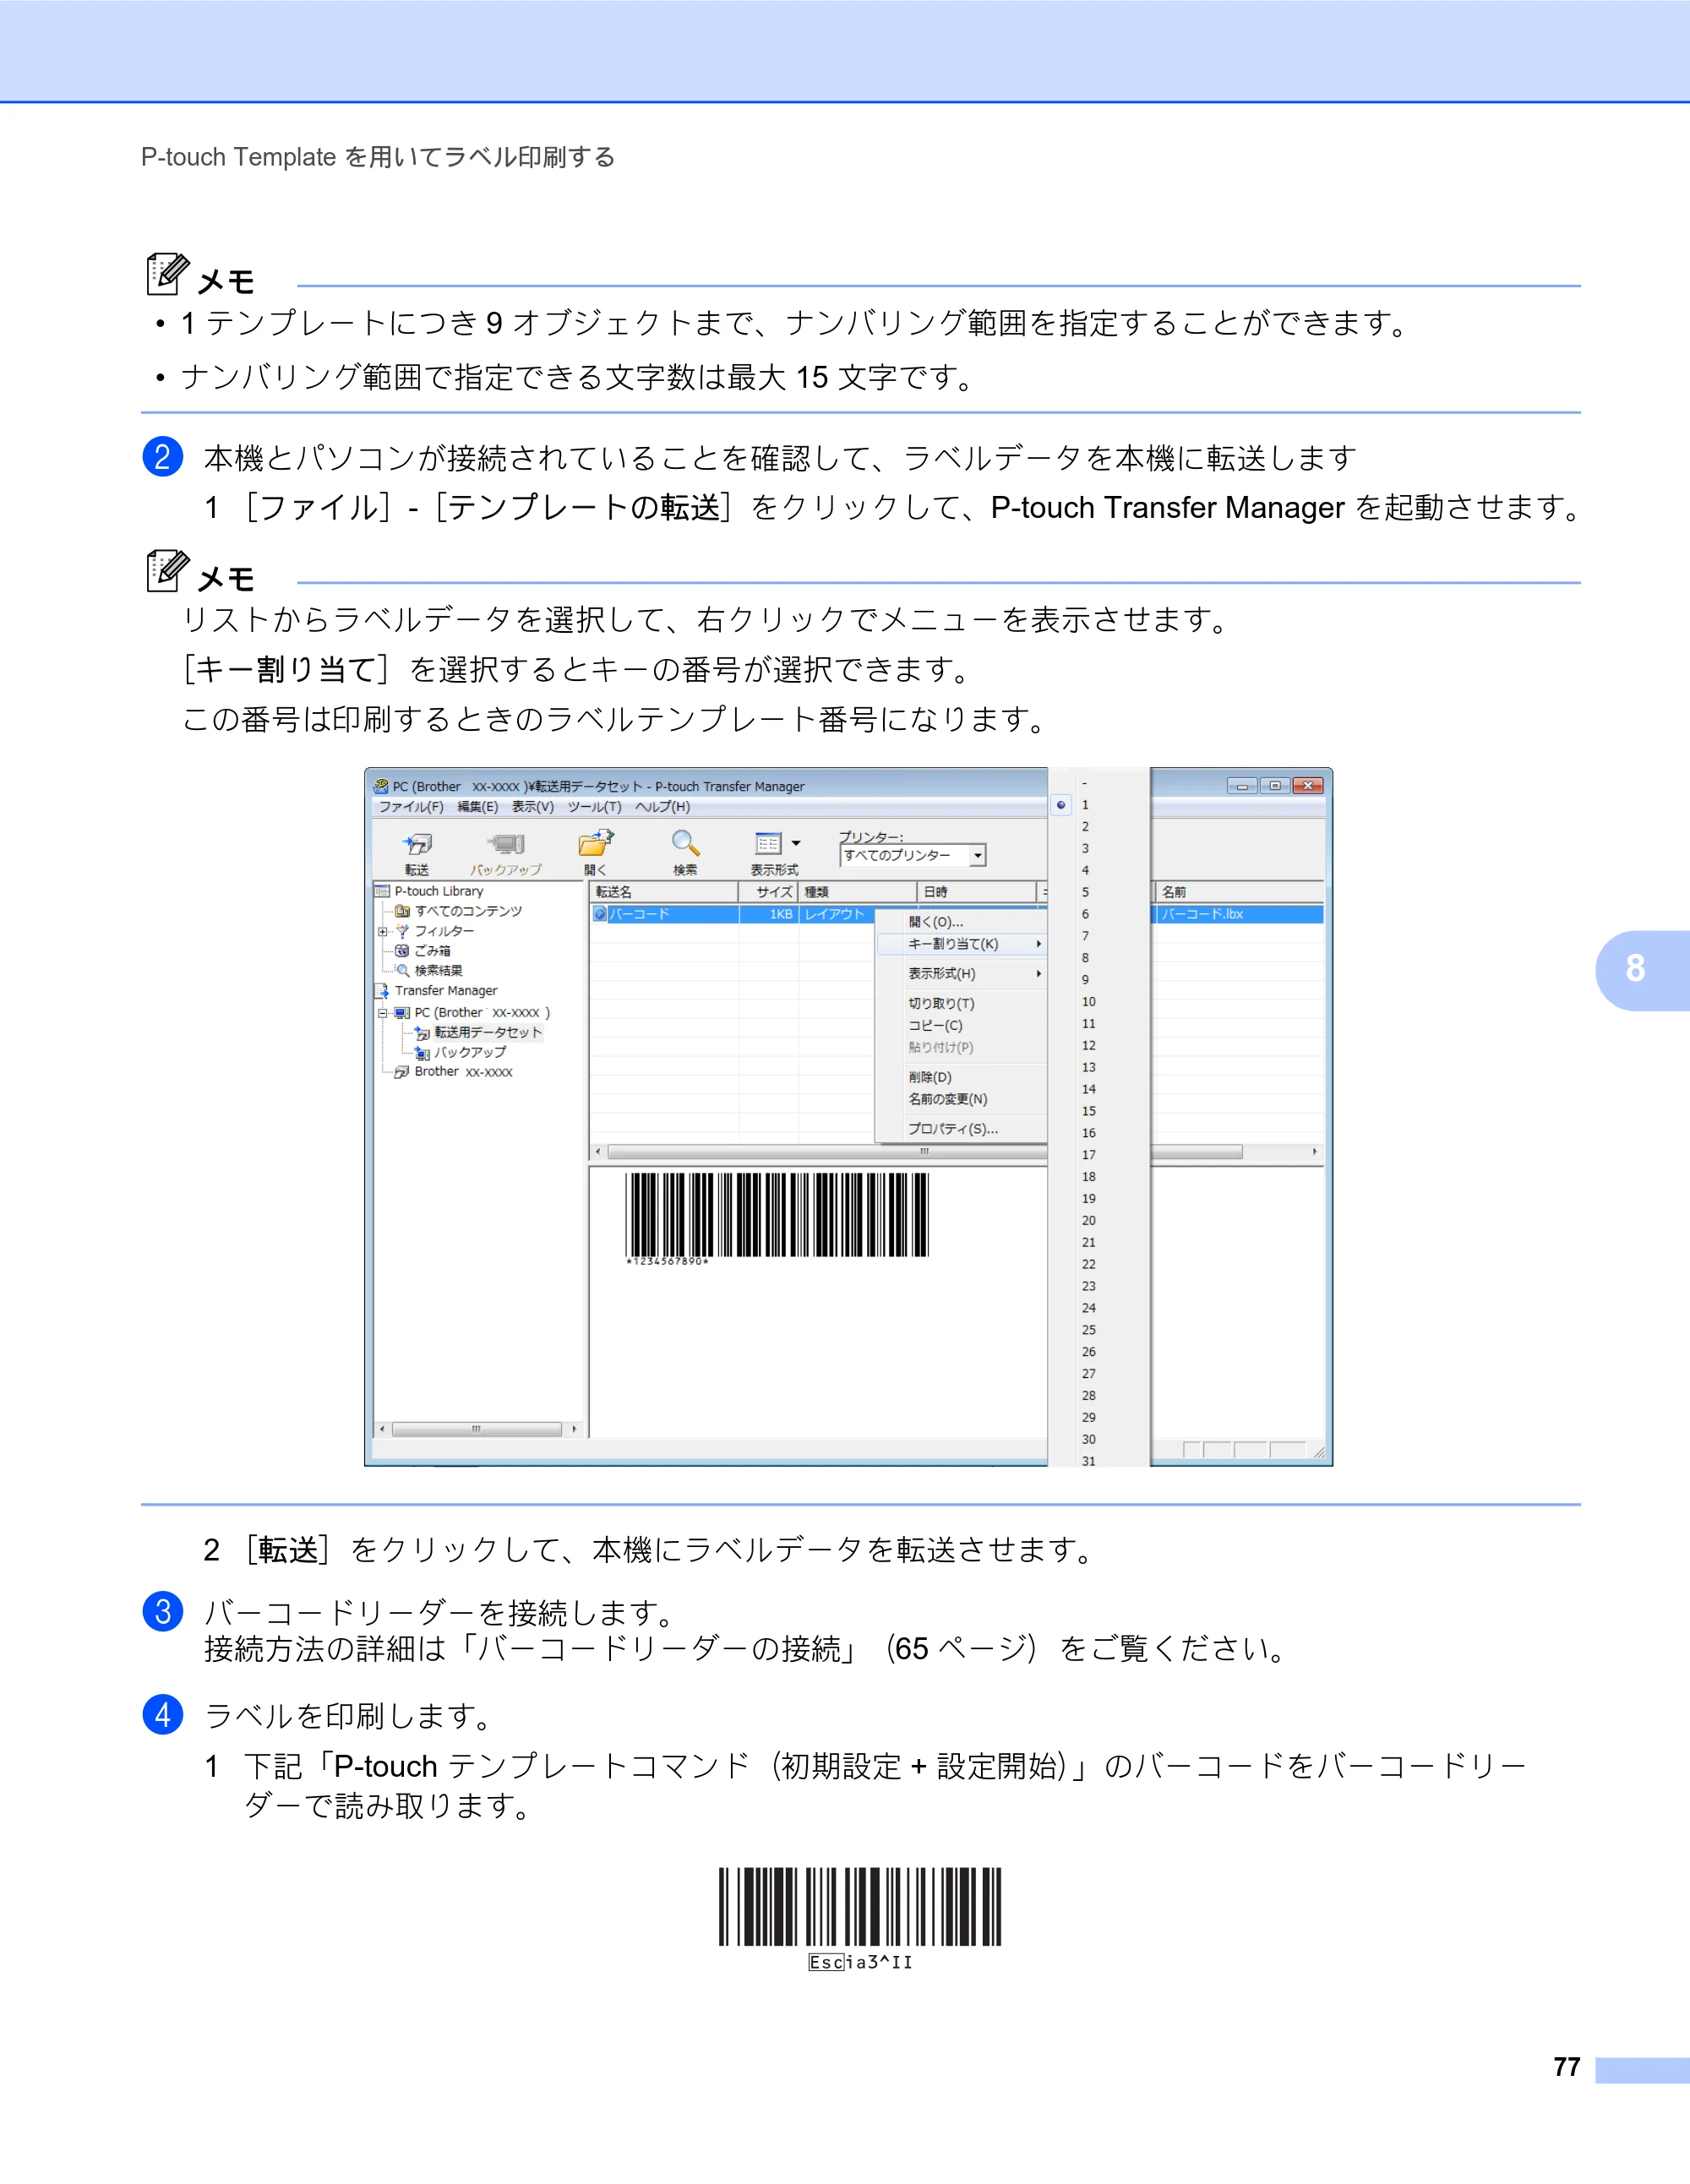Click the 名前 column header

click(x=1238, y=892)
